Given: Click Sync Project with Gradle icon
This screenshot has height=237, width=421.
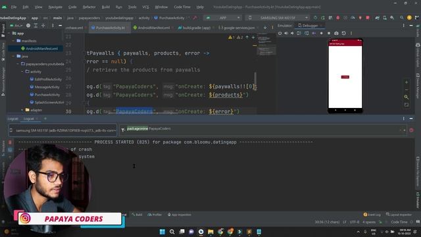Looking at the screenshot, I should pyautogui.click(x=377, y=18).
